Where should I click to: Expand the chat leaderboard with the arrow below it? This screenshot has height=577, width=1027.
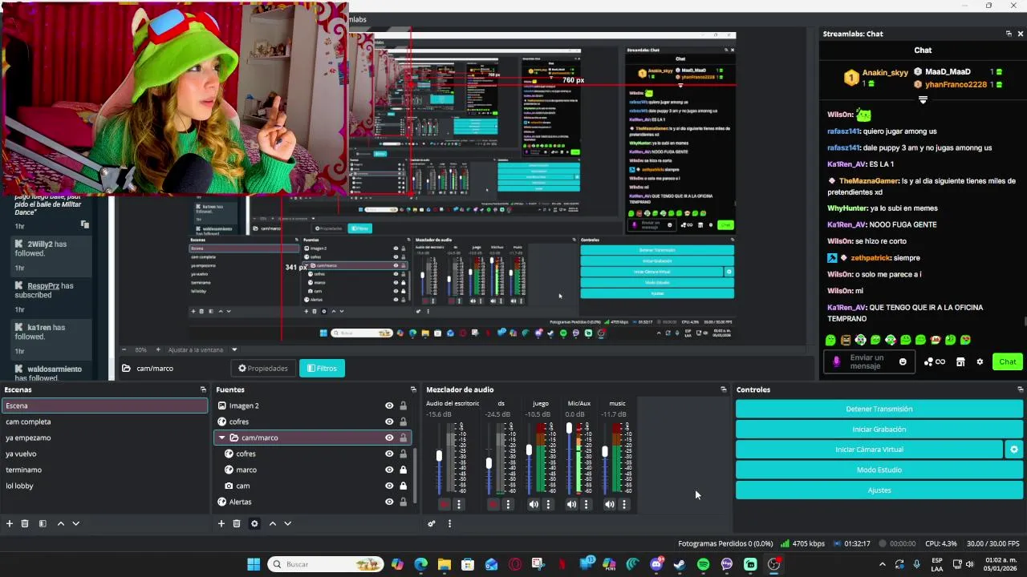923,100
